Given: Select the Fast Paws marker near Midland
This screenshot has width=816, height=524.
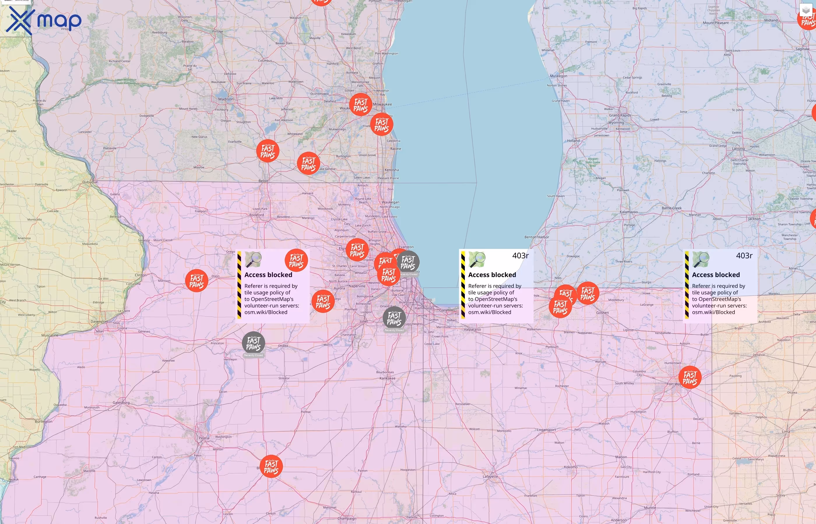Looking at the screenshot, I should [x=808, y=19].
